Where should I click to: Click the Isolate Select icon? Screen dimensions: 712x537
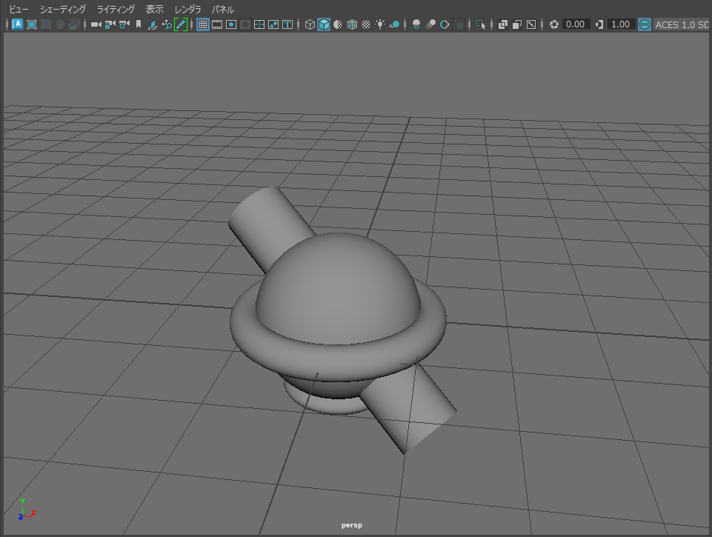click(481, 24)
